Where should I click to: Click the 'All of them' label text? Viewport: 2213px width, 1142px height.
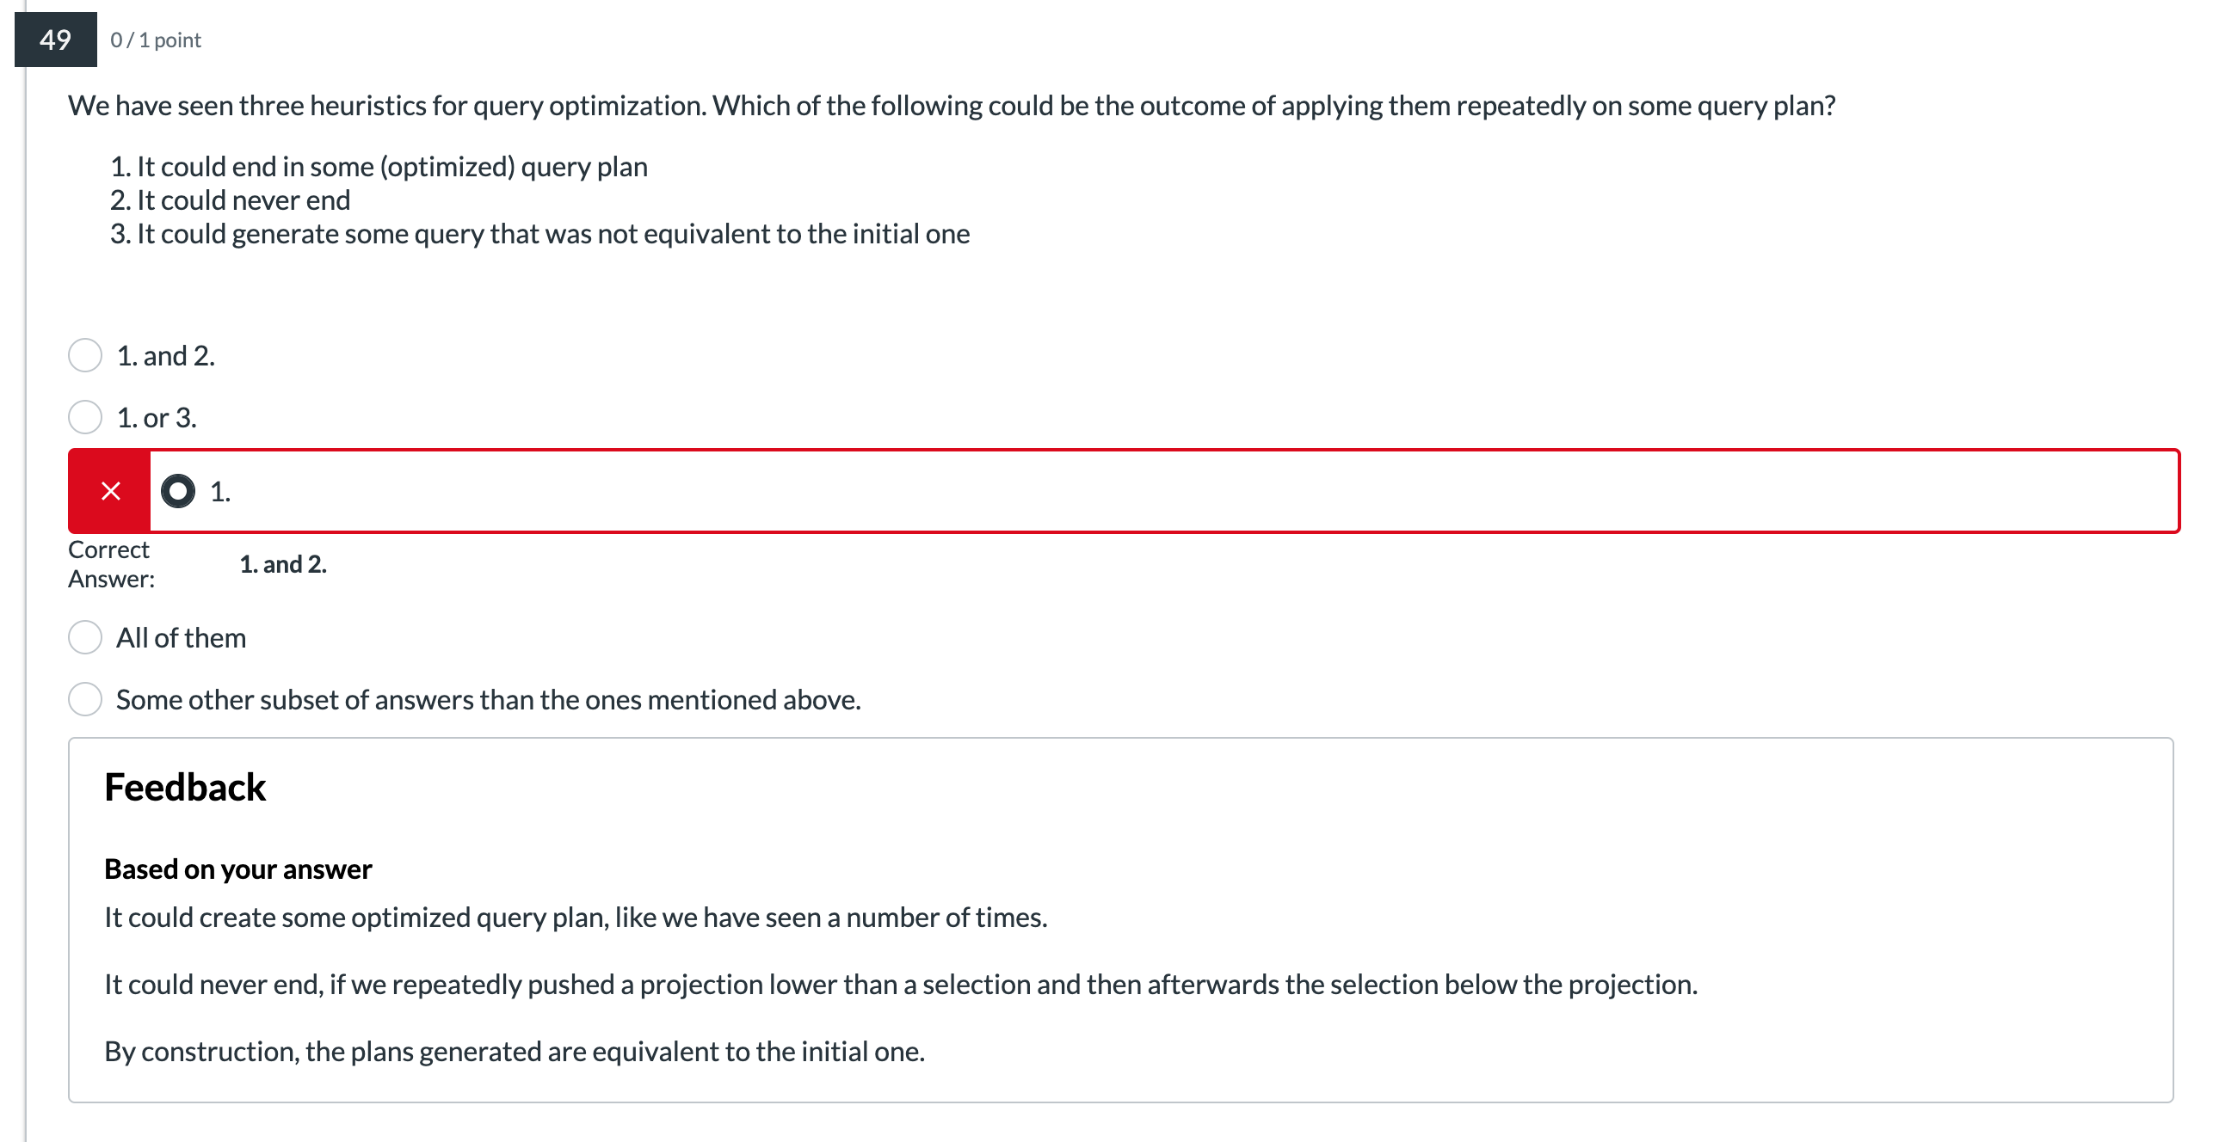[182, 637]
